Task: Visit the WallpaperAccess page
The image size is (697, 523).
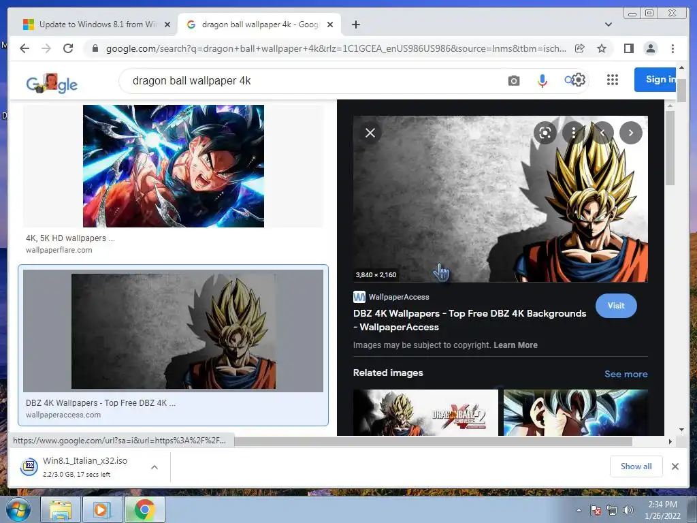Action: pyautogui.click(x=616, y=306)
